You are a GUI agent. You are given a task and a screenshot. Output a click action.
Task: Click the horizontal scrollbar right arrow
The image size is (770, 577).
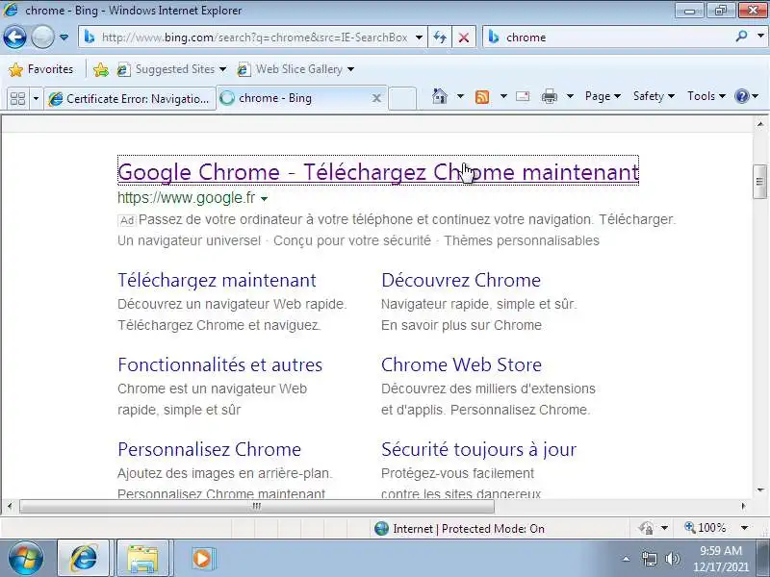coord(743,506)
